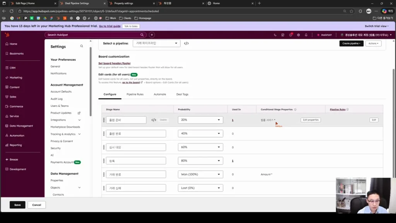Click the search magnifier in HubSpot search bar
396x223 pixels.
pyautogui.click(x=142, y=35)
